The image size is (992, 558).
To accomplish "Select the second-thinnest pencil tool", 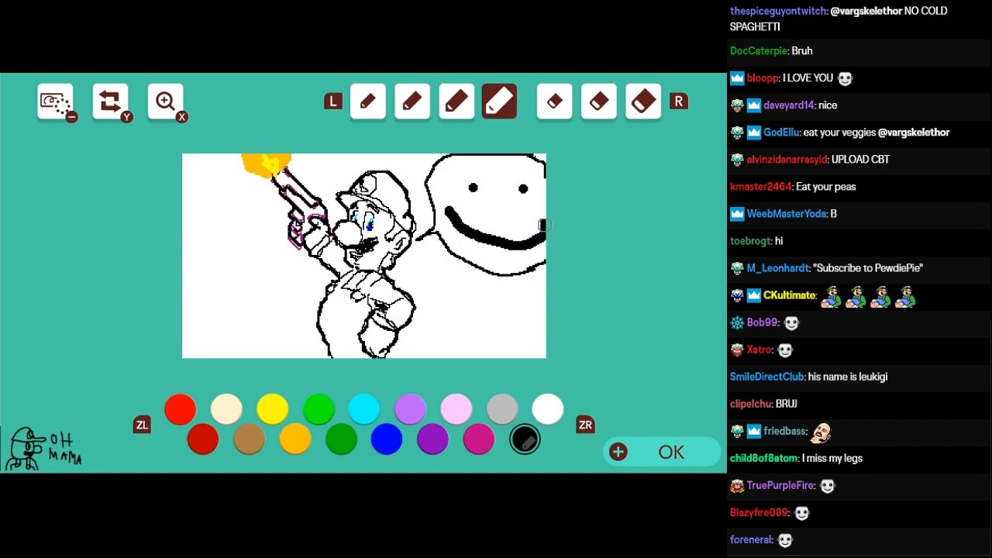I will 412,102.
